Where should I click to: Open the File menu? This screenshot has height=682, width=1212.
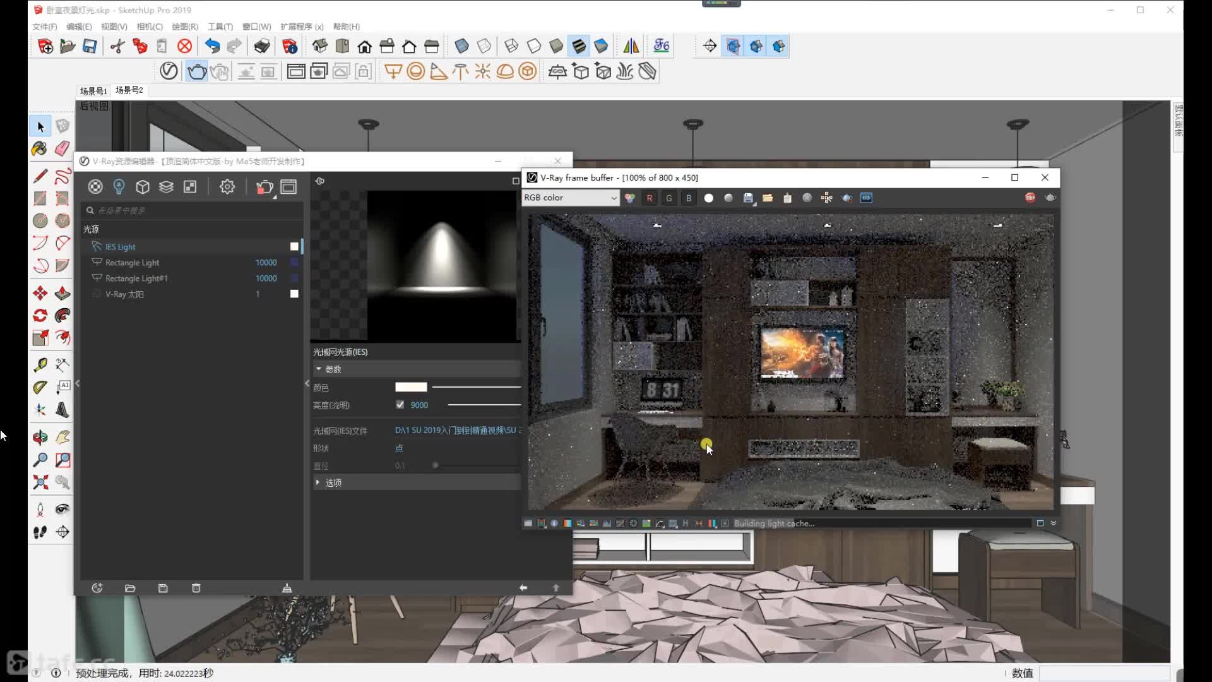44,27
